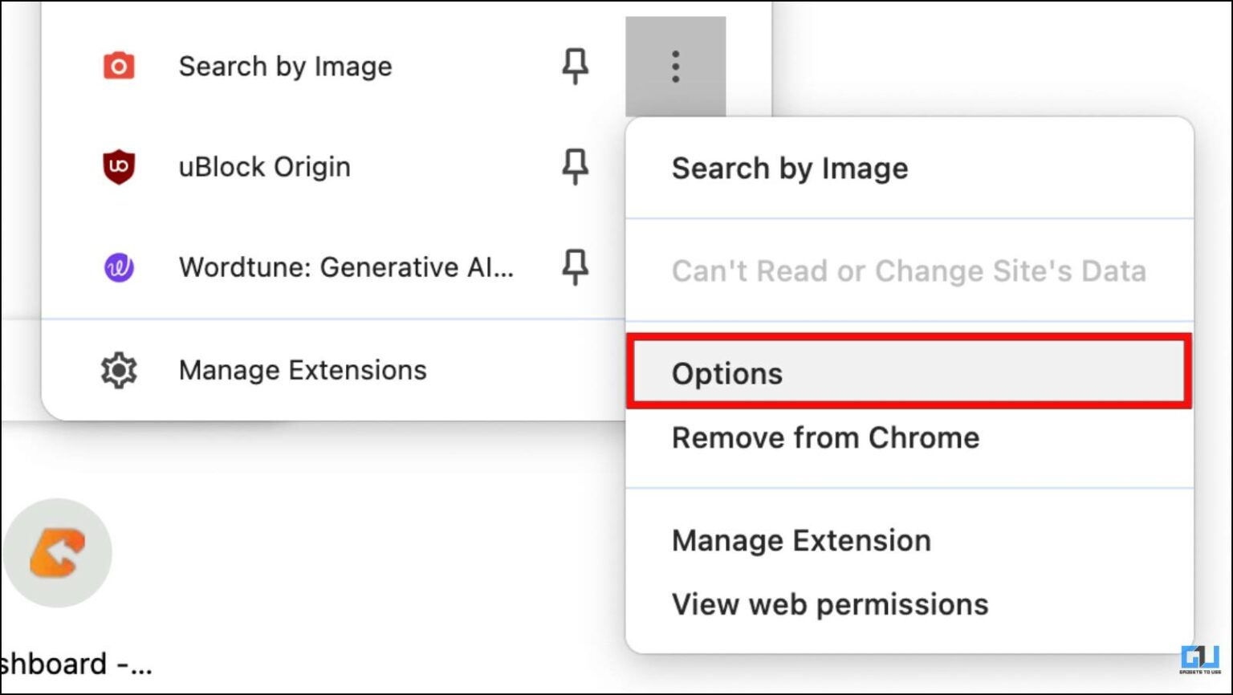
Task: Open Manage Extension from the menu
Action: click(x=800, y=540)
